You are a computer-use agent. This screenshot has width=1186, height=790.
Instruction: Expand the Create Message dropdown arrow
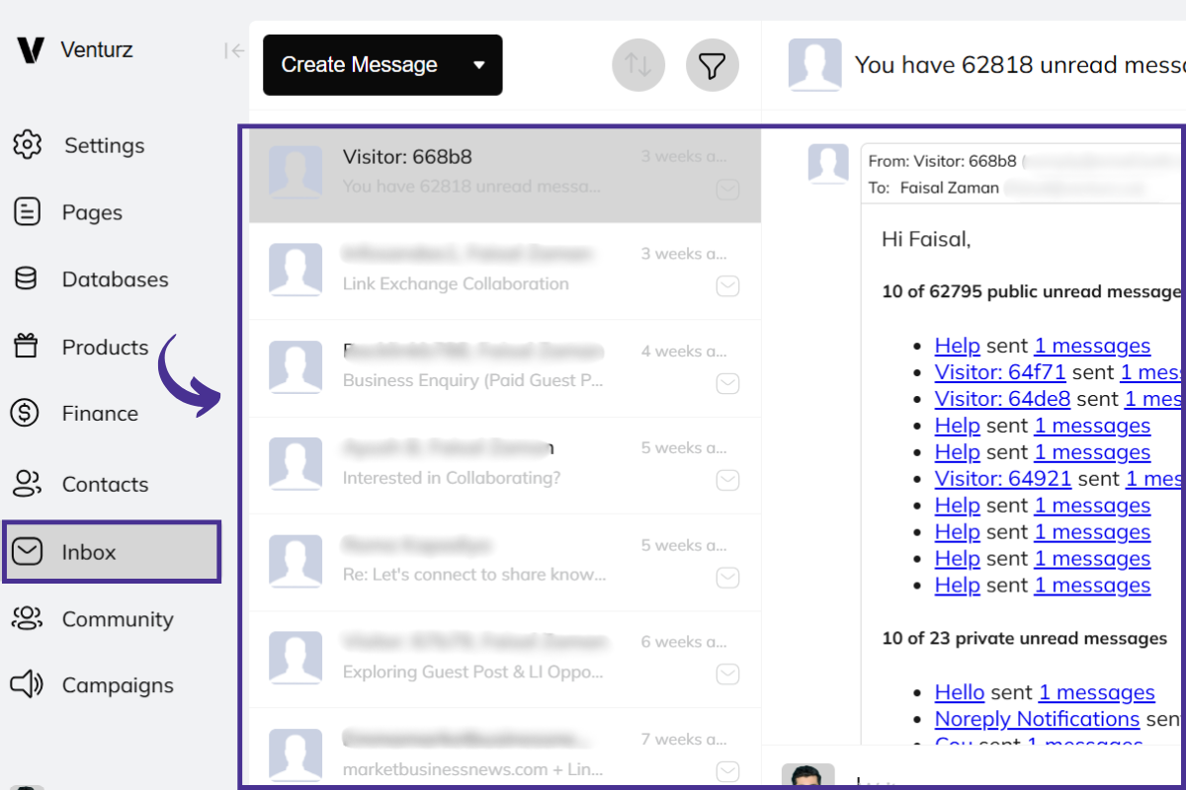[x=479, y=65]
